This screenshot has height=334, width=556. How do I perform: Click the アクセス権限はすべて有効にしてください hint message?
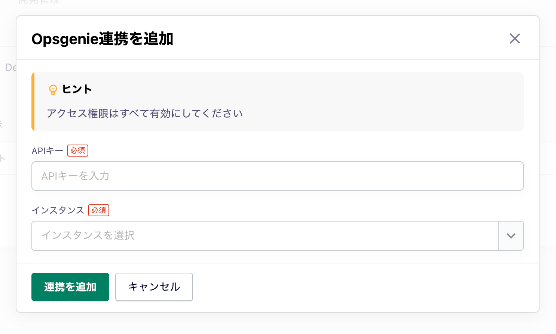[x=145, y=113]
